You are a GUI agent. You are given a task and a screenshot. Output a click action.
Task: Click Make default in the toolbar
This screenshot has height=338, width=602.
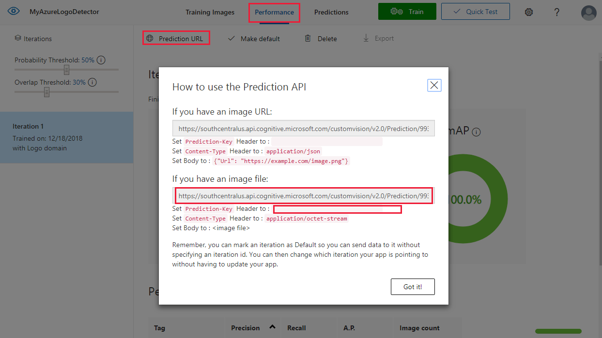pyautogui.click(x=254, y=38)
